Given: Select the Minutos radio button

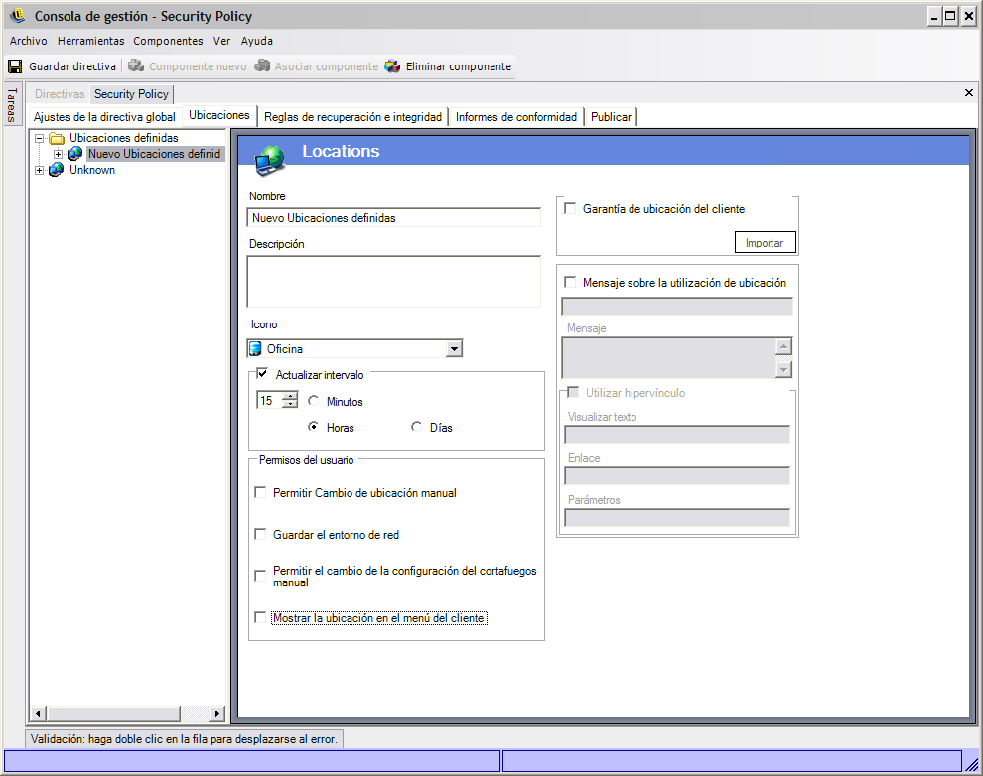Looking at the screenshot, I should pos(313,400).
